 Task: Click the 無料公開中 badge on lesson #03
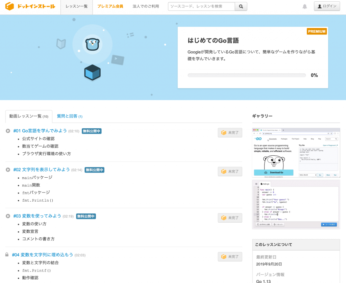click(x=86, y=216)
